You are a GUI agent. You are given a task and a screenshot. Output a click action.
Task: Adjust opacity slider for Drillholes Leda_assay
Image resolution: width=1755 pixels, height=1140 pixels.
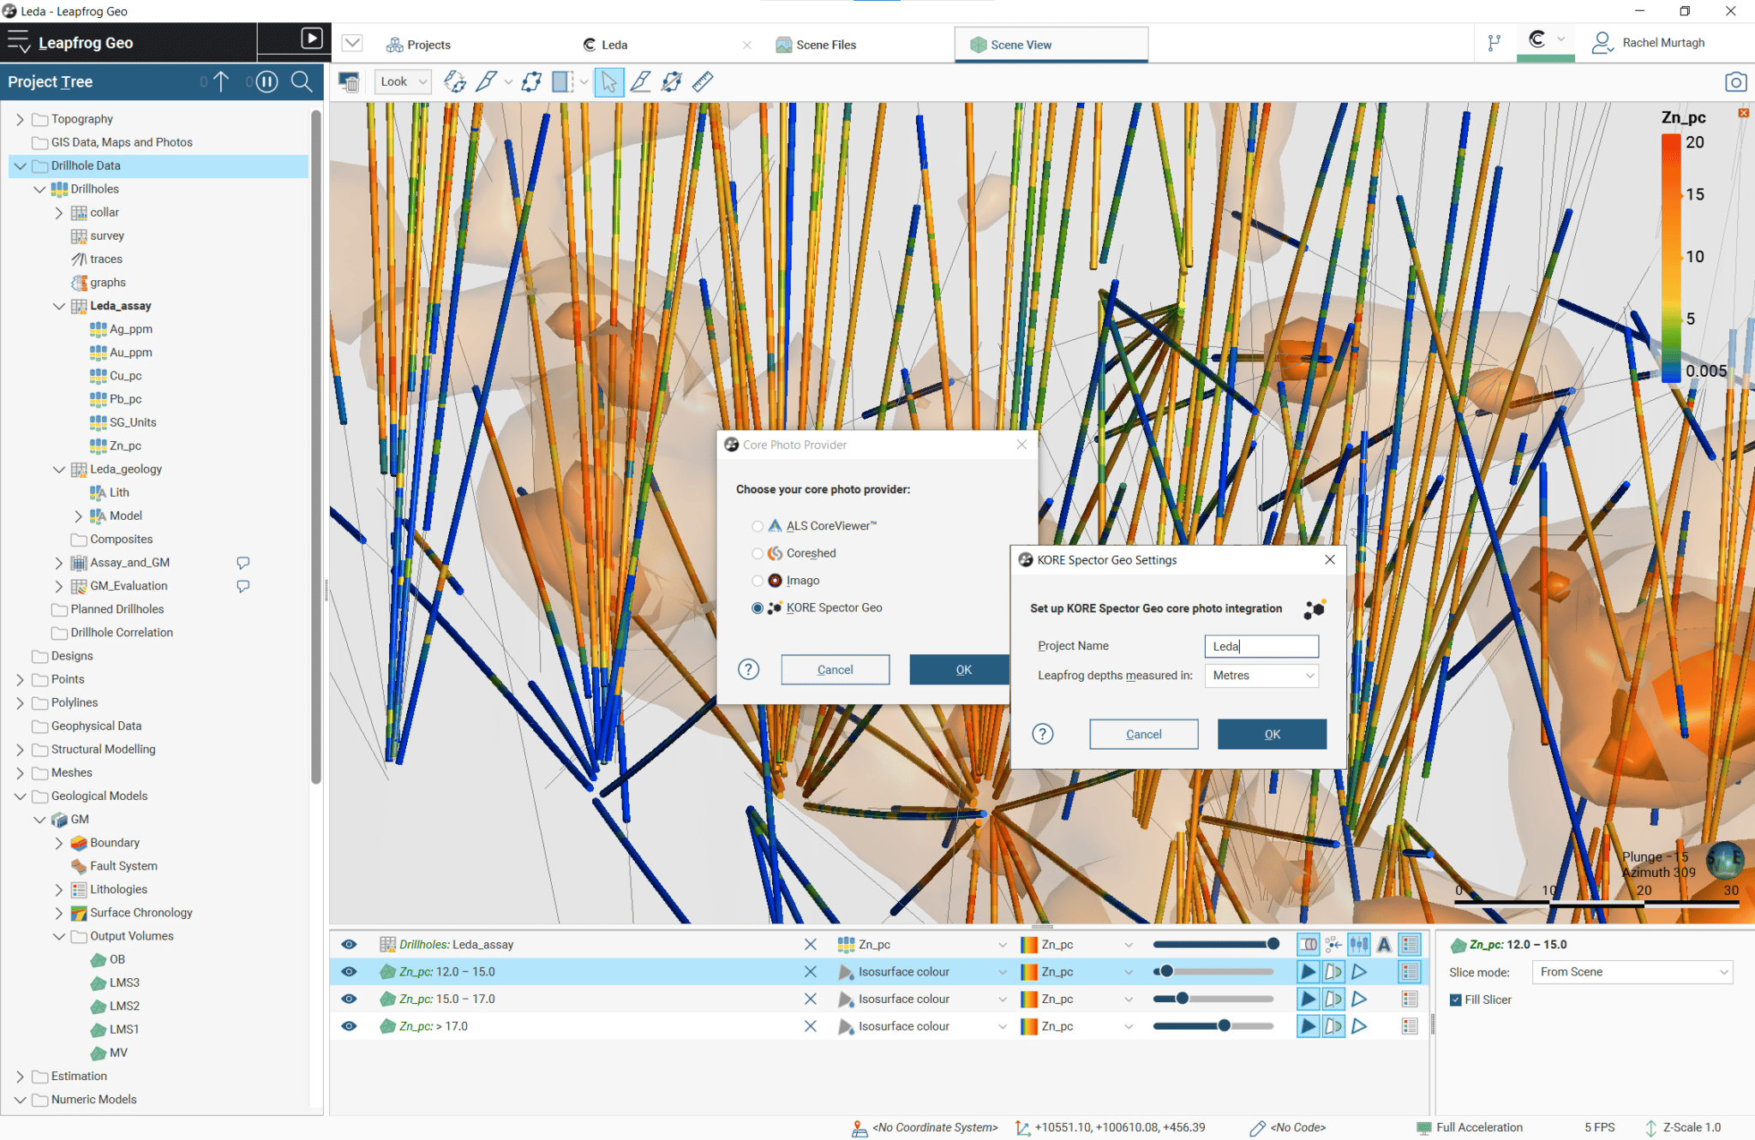(1216, 945)
